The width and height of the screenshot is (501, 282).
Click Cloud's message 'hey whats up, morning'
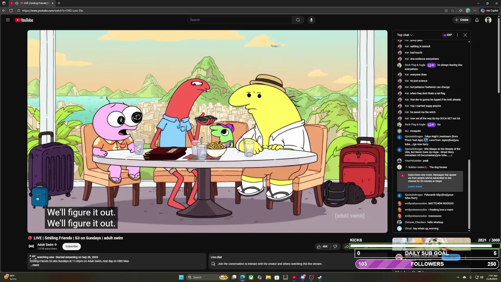(426, 228)
